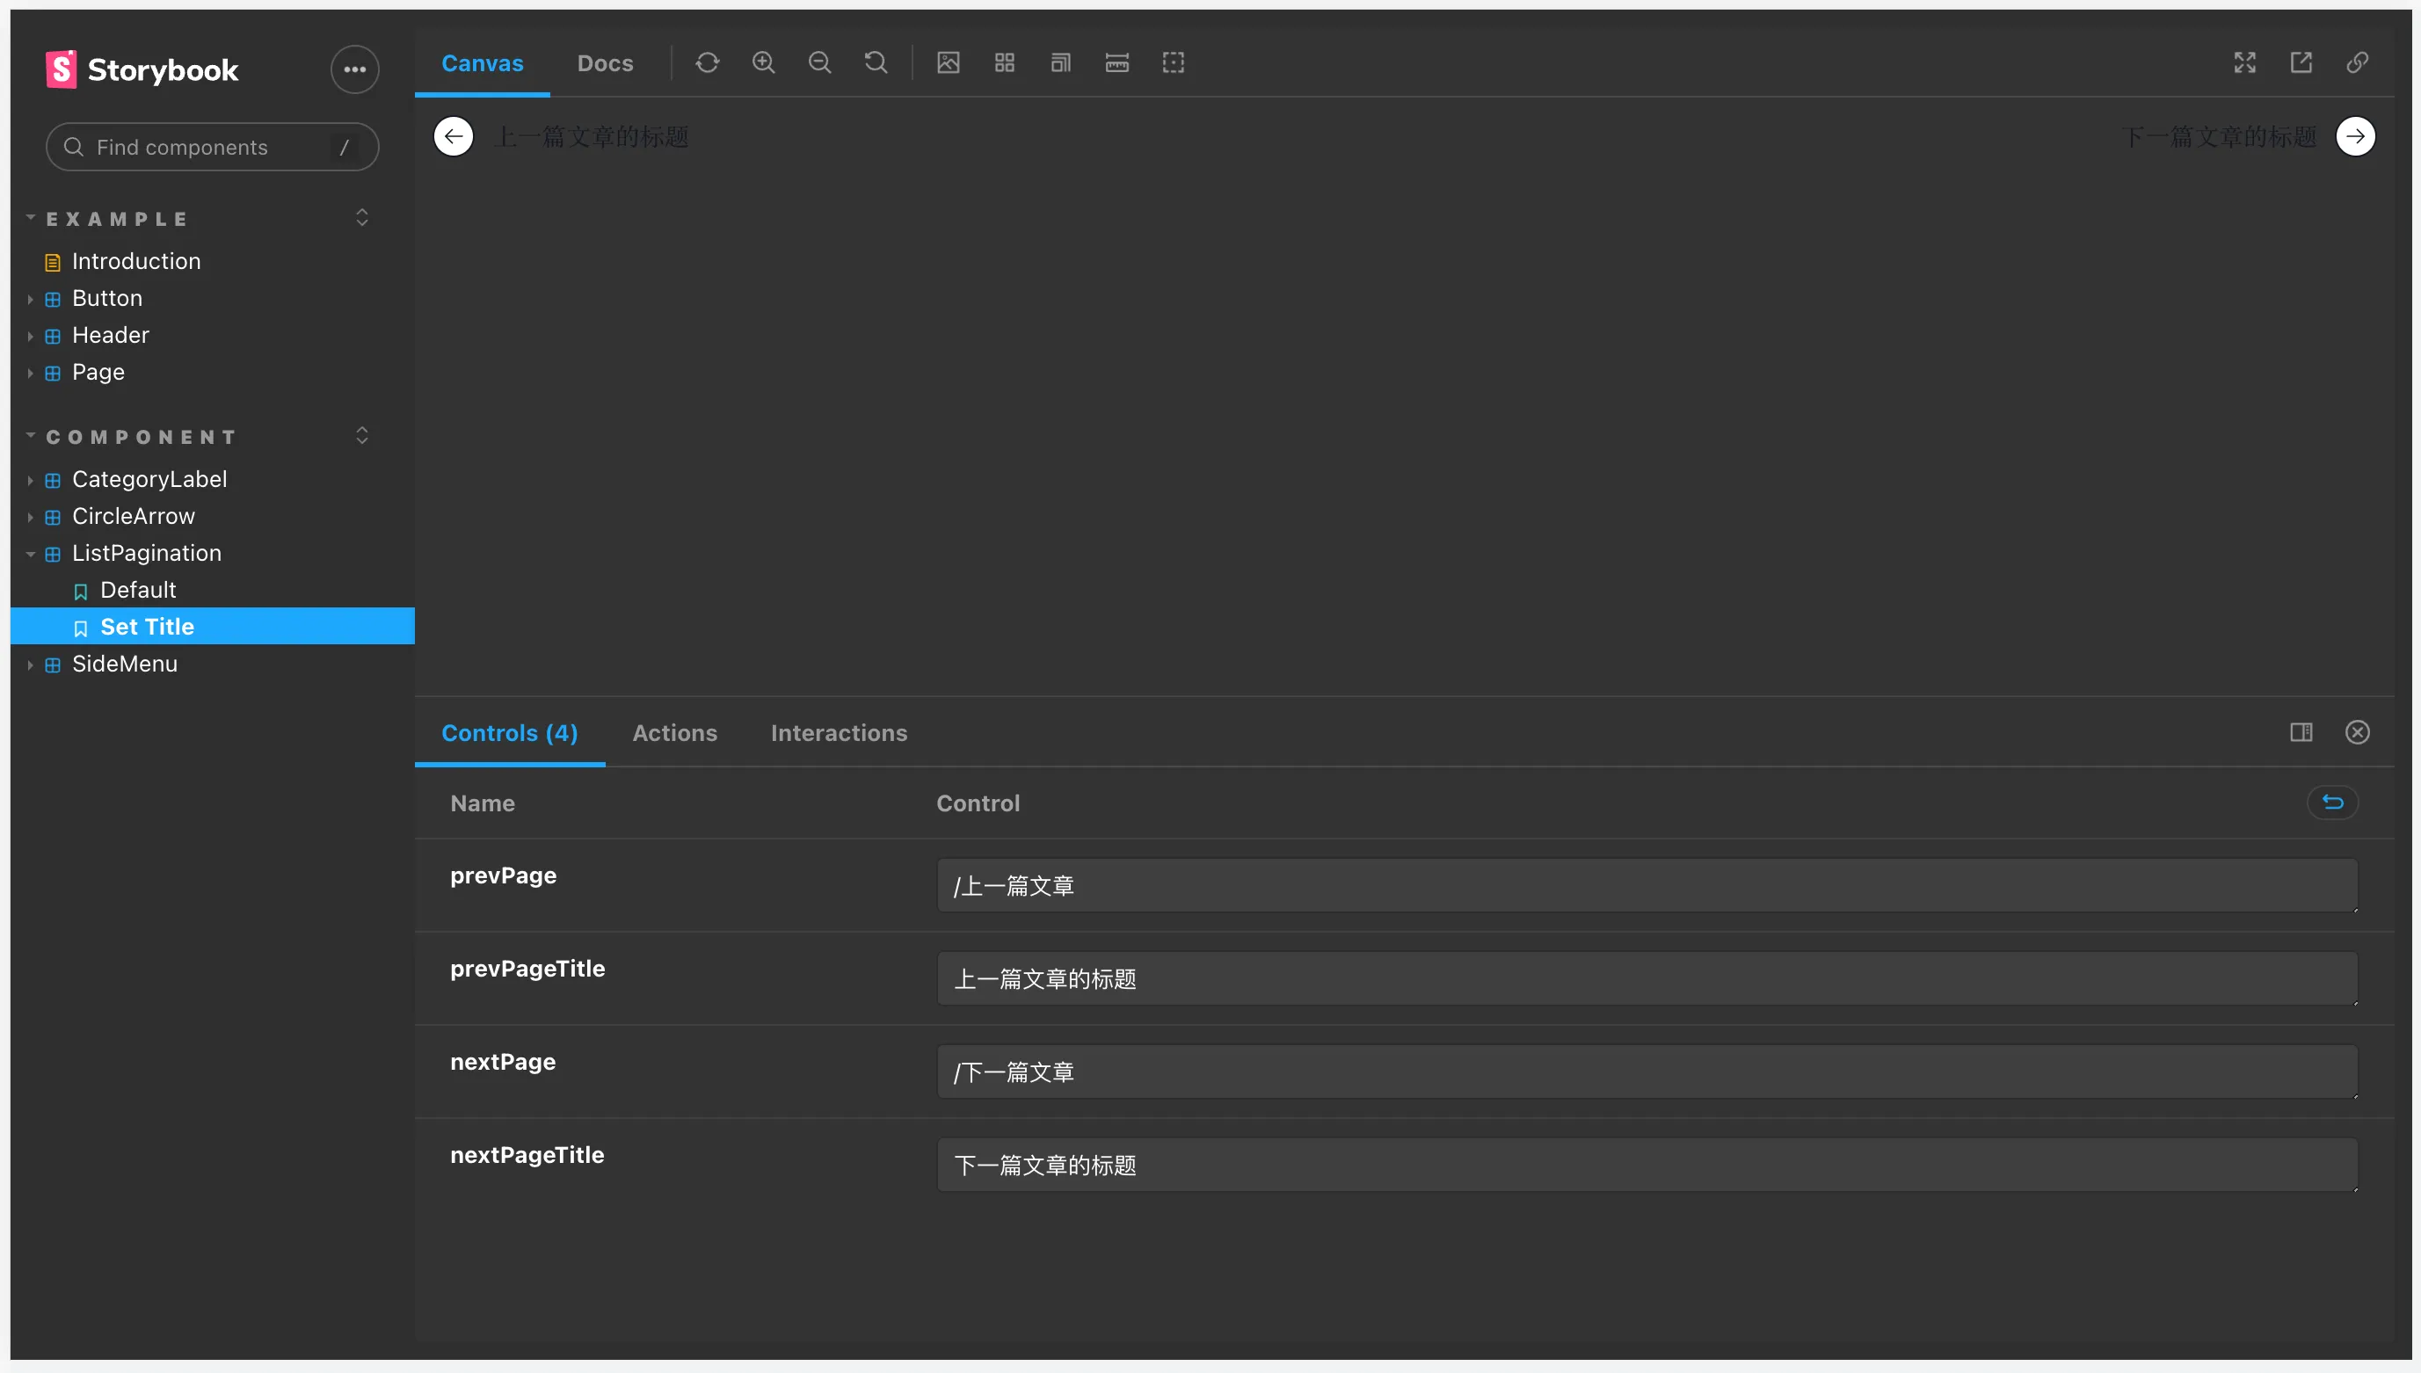The height and width of the screenshot is (1373, 2421).
Task: Collapse the EXAMPLE section
Action: tap(30, 219)
